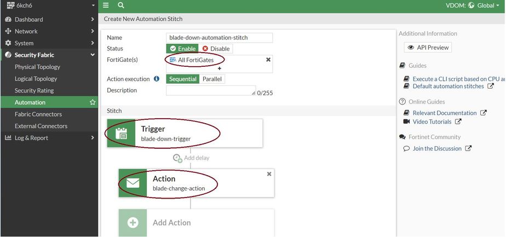This screenshot has height=237, width=506.
Task: Set Status to Enable
Action: 182,49
